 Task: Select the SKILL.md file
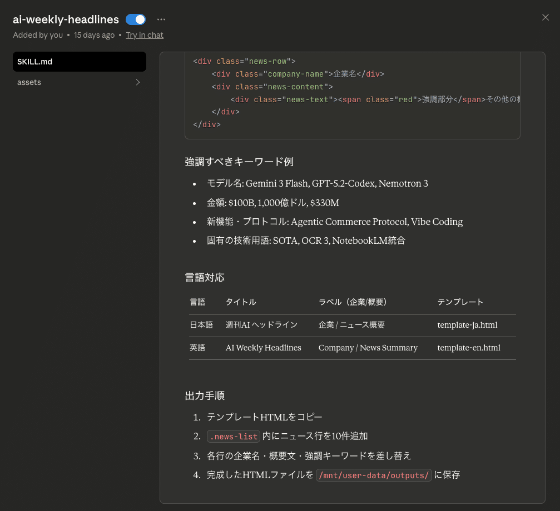[x=80, y=62]
